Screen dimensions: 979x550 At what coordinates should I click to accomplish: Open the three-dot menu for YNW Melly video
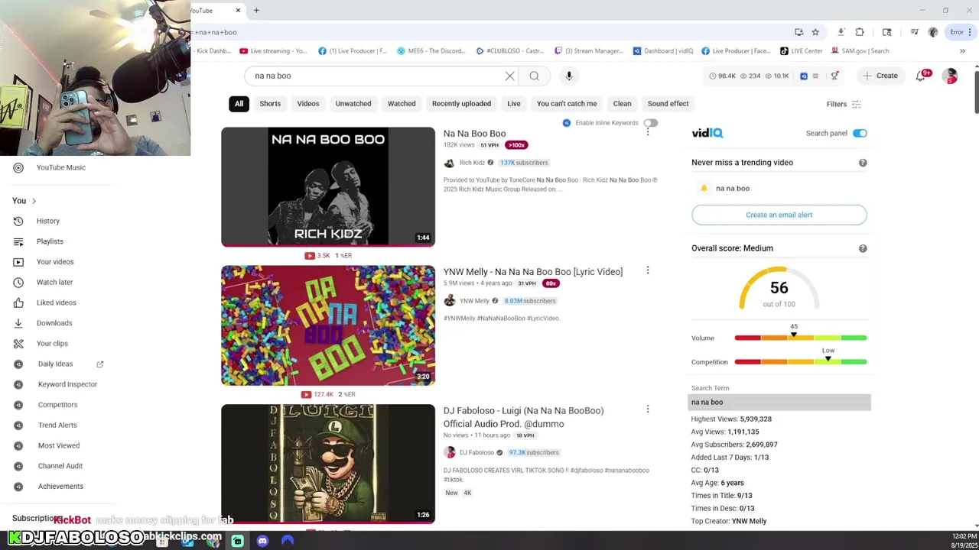(648, 270)
